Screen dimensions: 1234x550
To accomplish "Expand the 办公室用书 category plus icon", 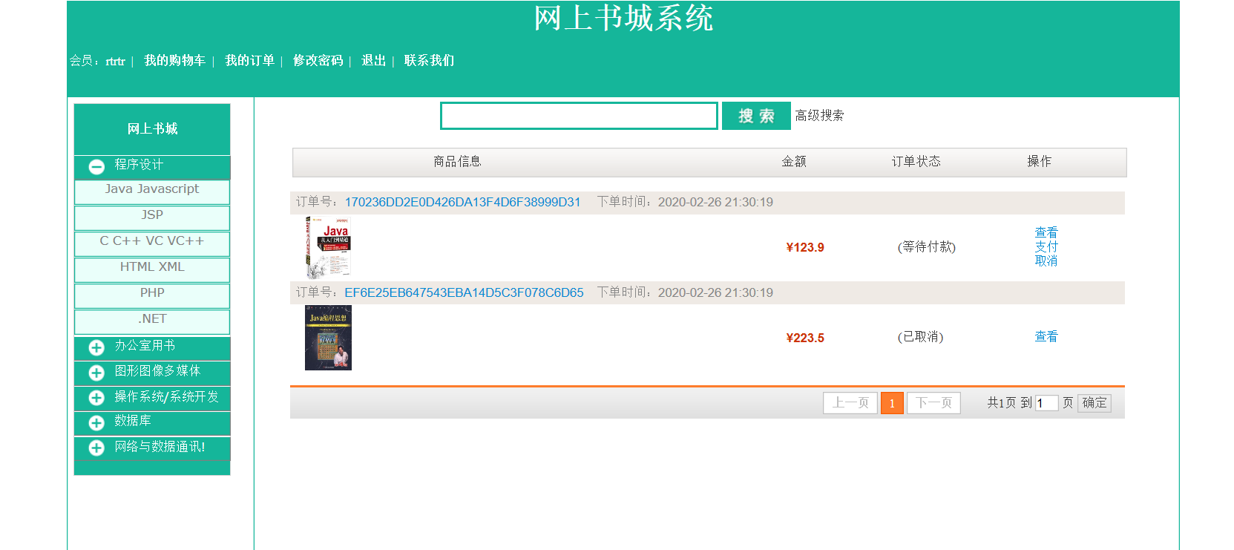I will (96, 347).
